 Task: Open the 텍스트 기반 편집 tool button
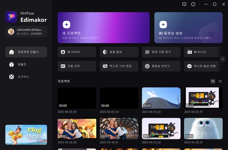pos(119,66)
